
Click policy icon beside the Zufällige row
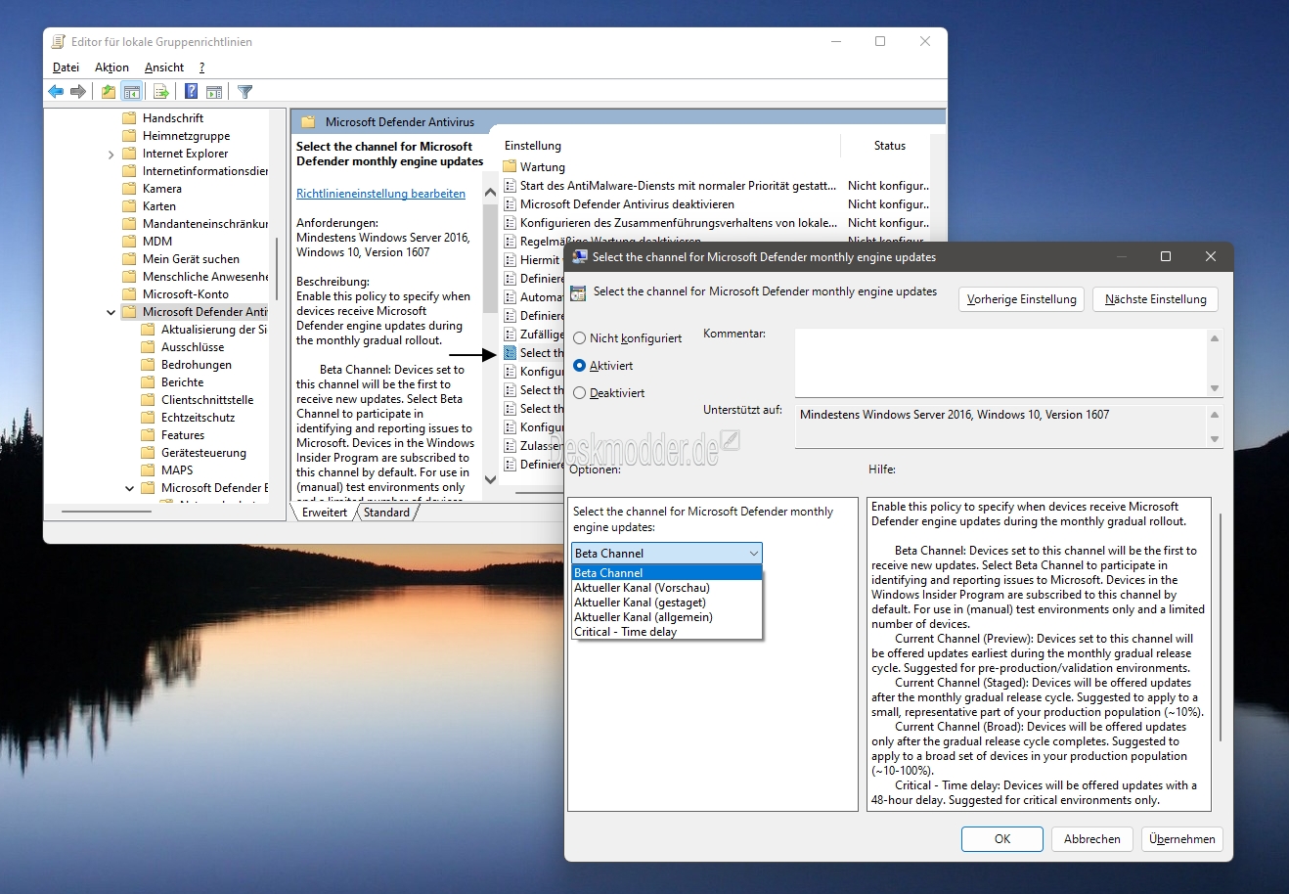click(510, 335)
